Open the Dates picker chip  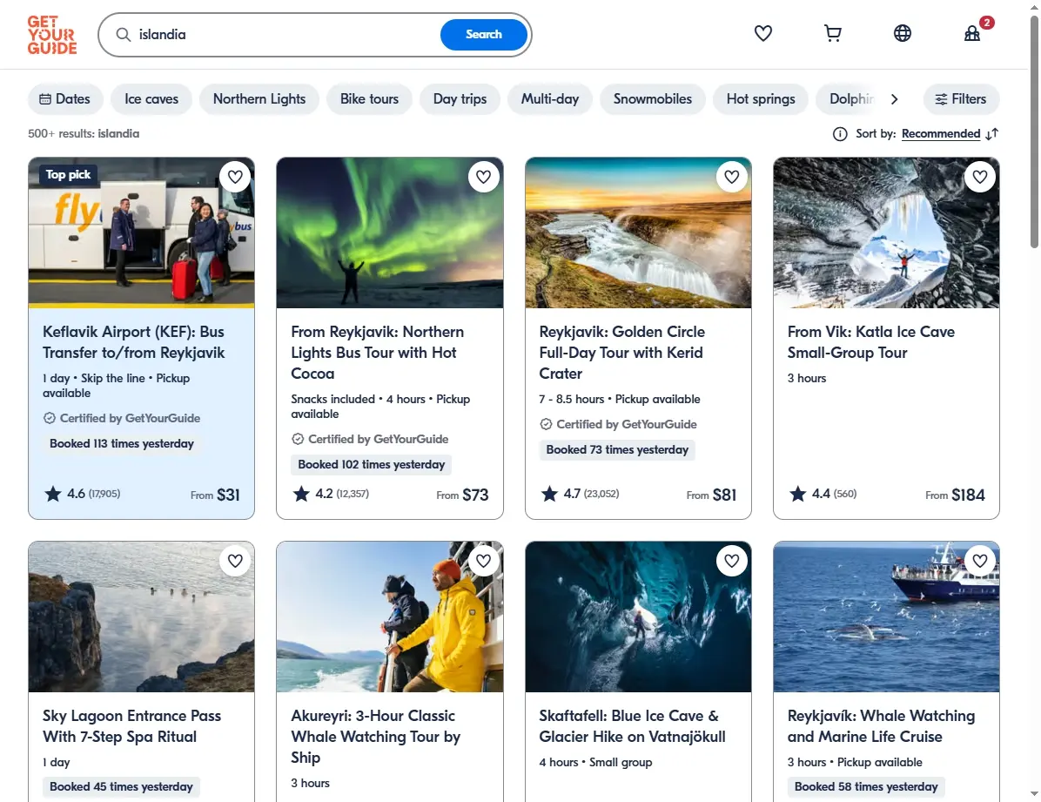tap(65, 99)
